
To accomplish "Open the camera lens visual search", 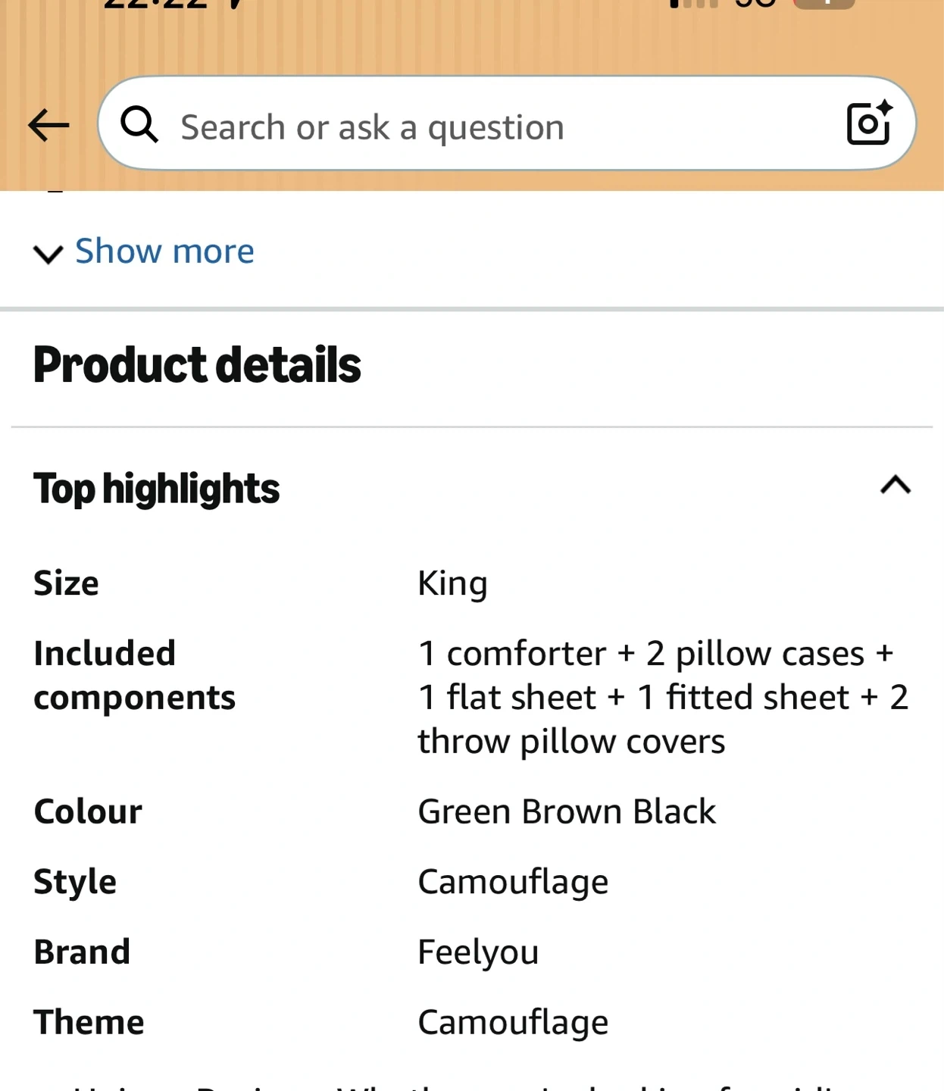I will tap(868, 123).
